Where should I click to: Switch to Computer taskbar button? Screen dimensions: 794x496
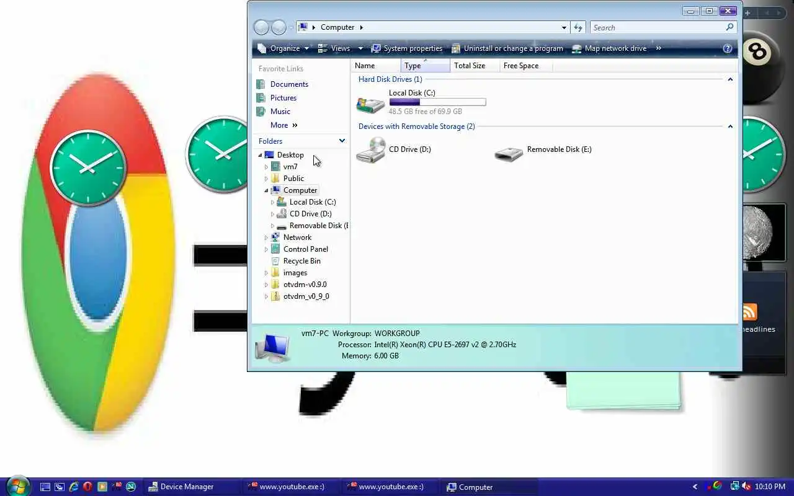(489, 487)
